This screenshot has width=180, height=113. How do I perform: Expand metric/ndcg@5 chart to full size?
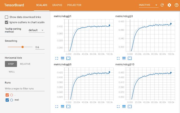57,107
